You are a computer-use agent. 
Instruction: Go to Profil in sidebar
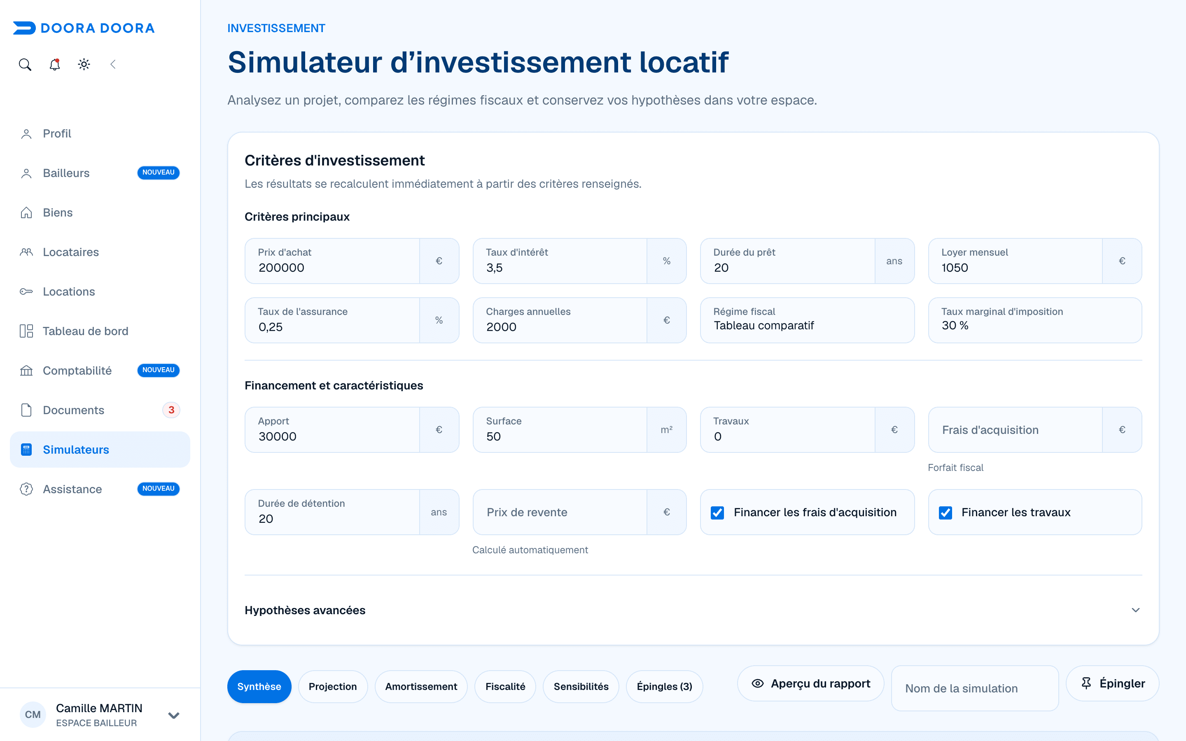coord(100,134)
